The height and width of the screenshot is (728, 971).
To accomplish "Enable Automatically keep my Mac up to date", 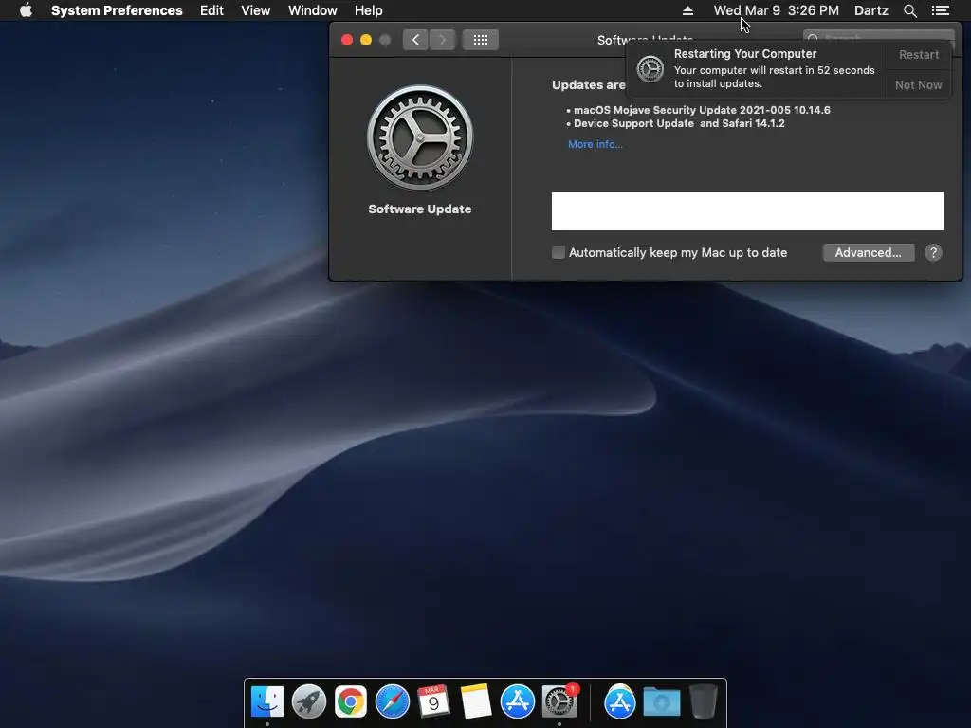I will coord(558,252).
